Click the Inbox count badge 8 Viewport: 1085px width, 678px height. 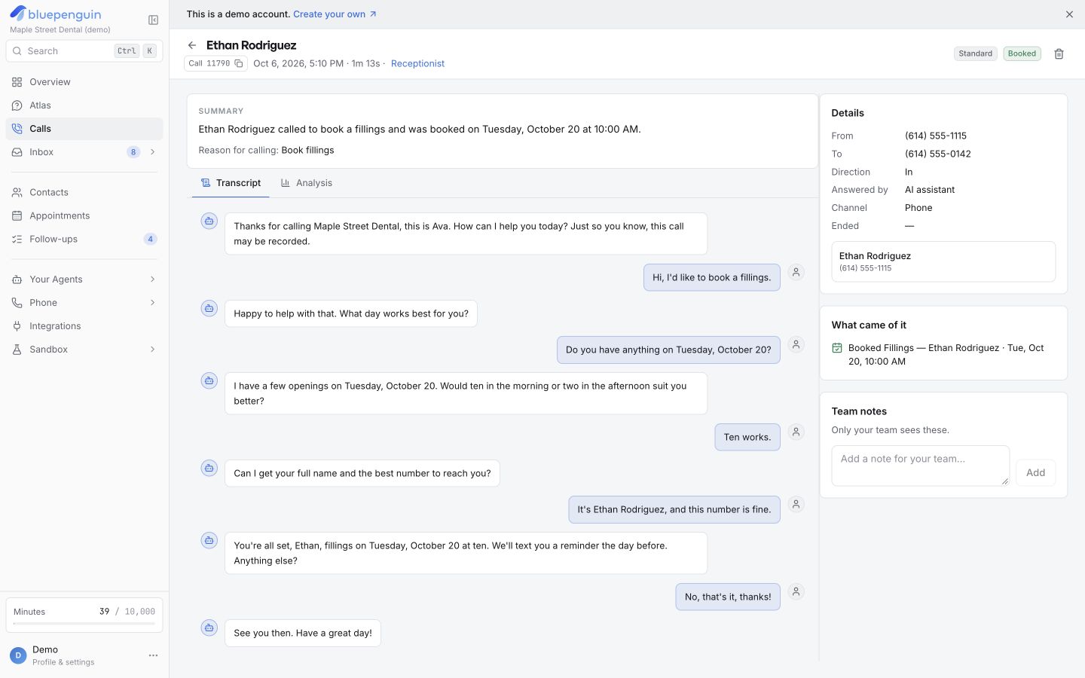click(133, 152)
